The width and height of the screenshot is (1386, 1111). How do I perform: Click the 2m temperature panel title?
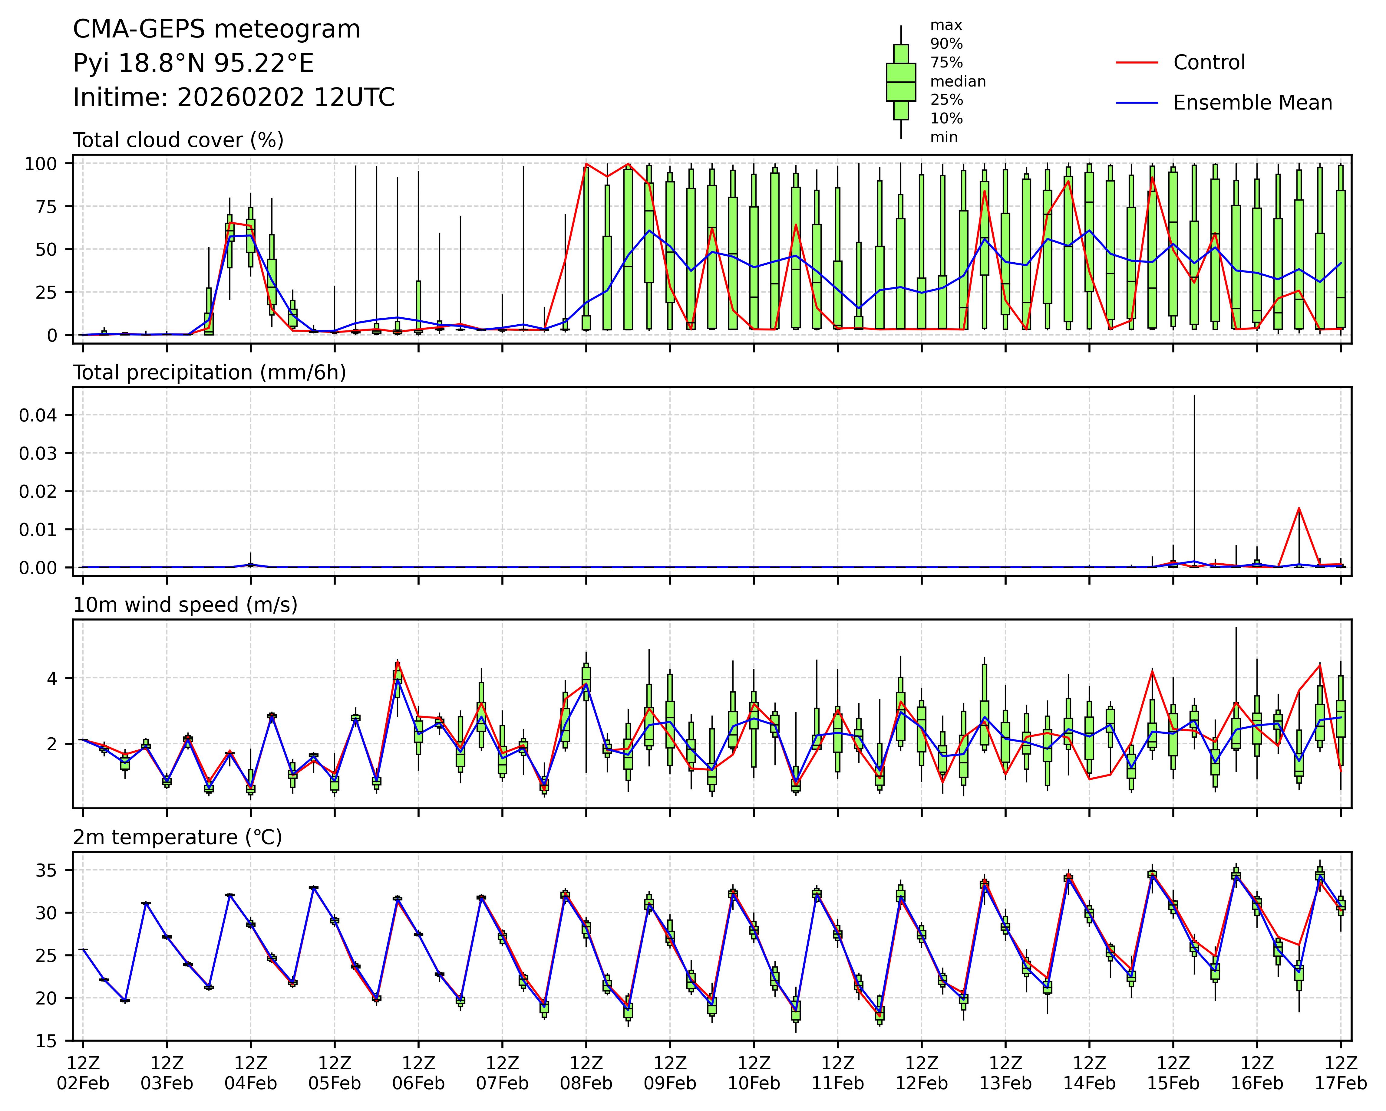coord(177,837)
